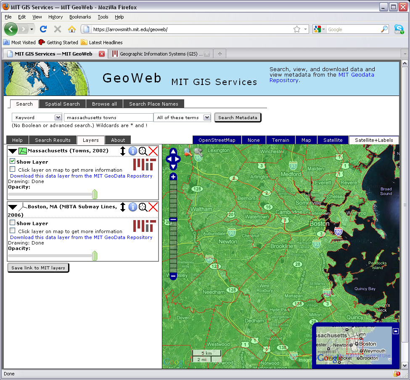This screenshot has height=380, width=410.
Task: Open info for the Massachusetts Towns layer
Action: (x=133, y=151)
